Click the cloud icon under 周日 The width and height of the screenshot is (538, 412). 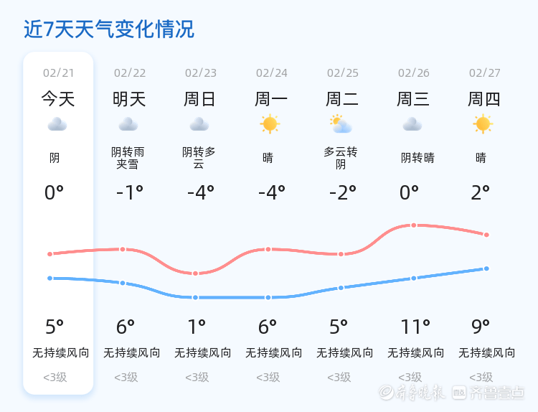[199, 124]
